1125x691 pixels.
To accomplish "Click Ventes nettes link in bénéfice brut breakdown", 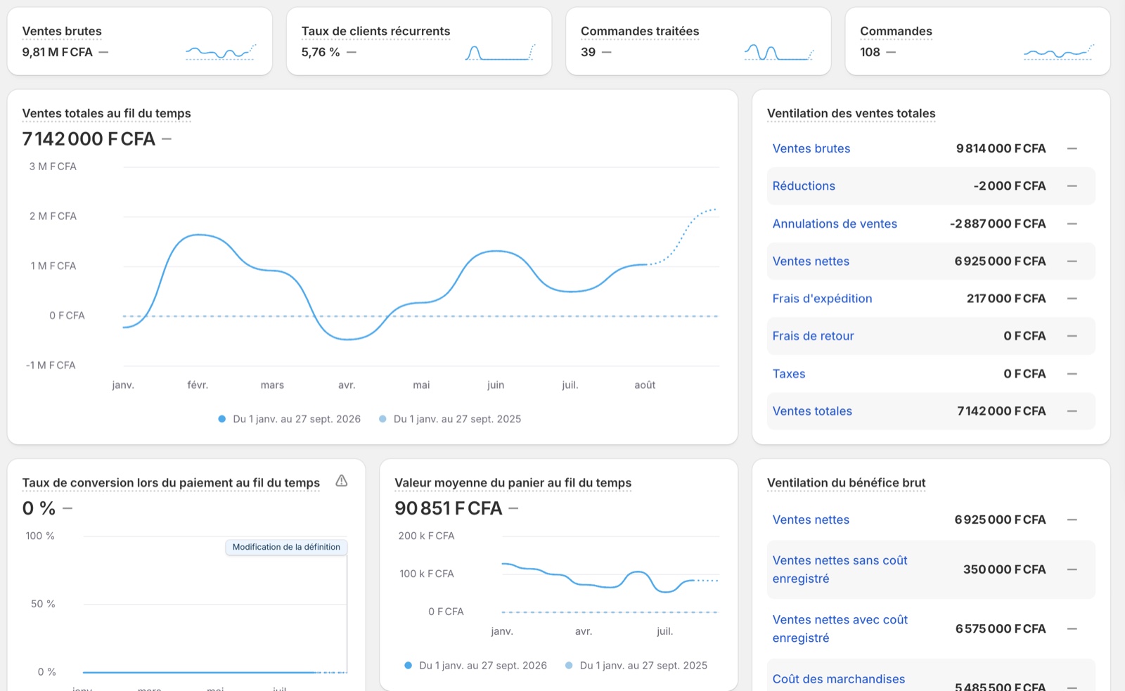I will pos(811,519).
